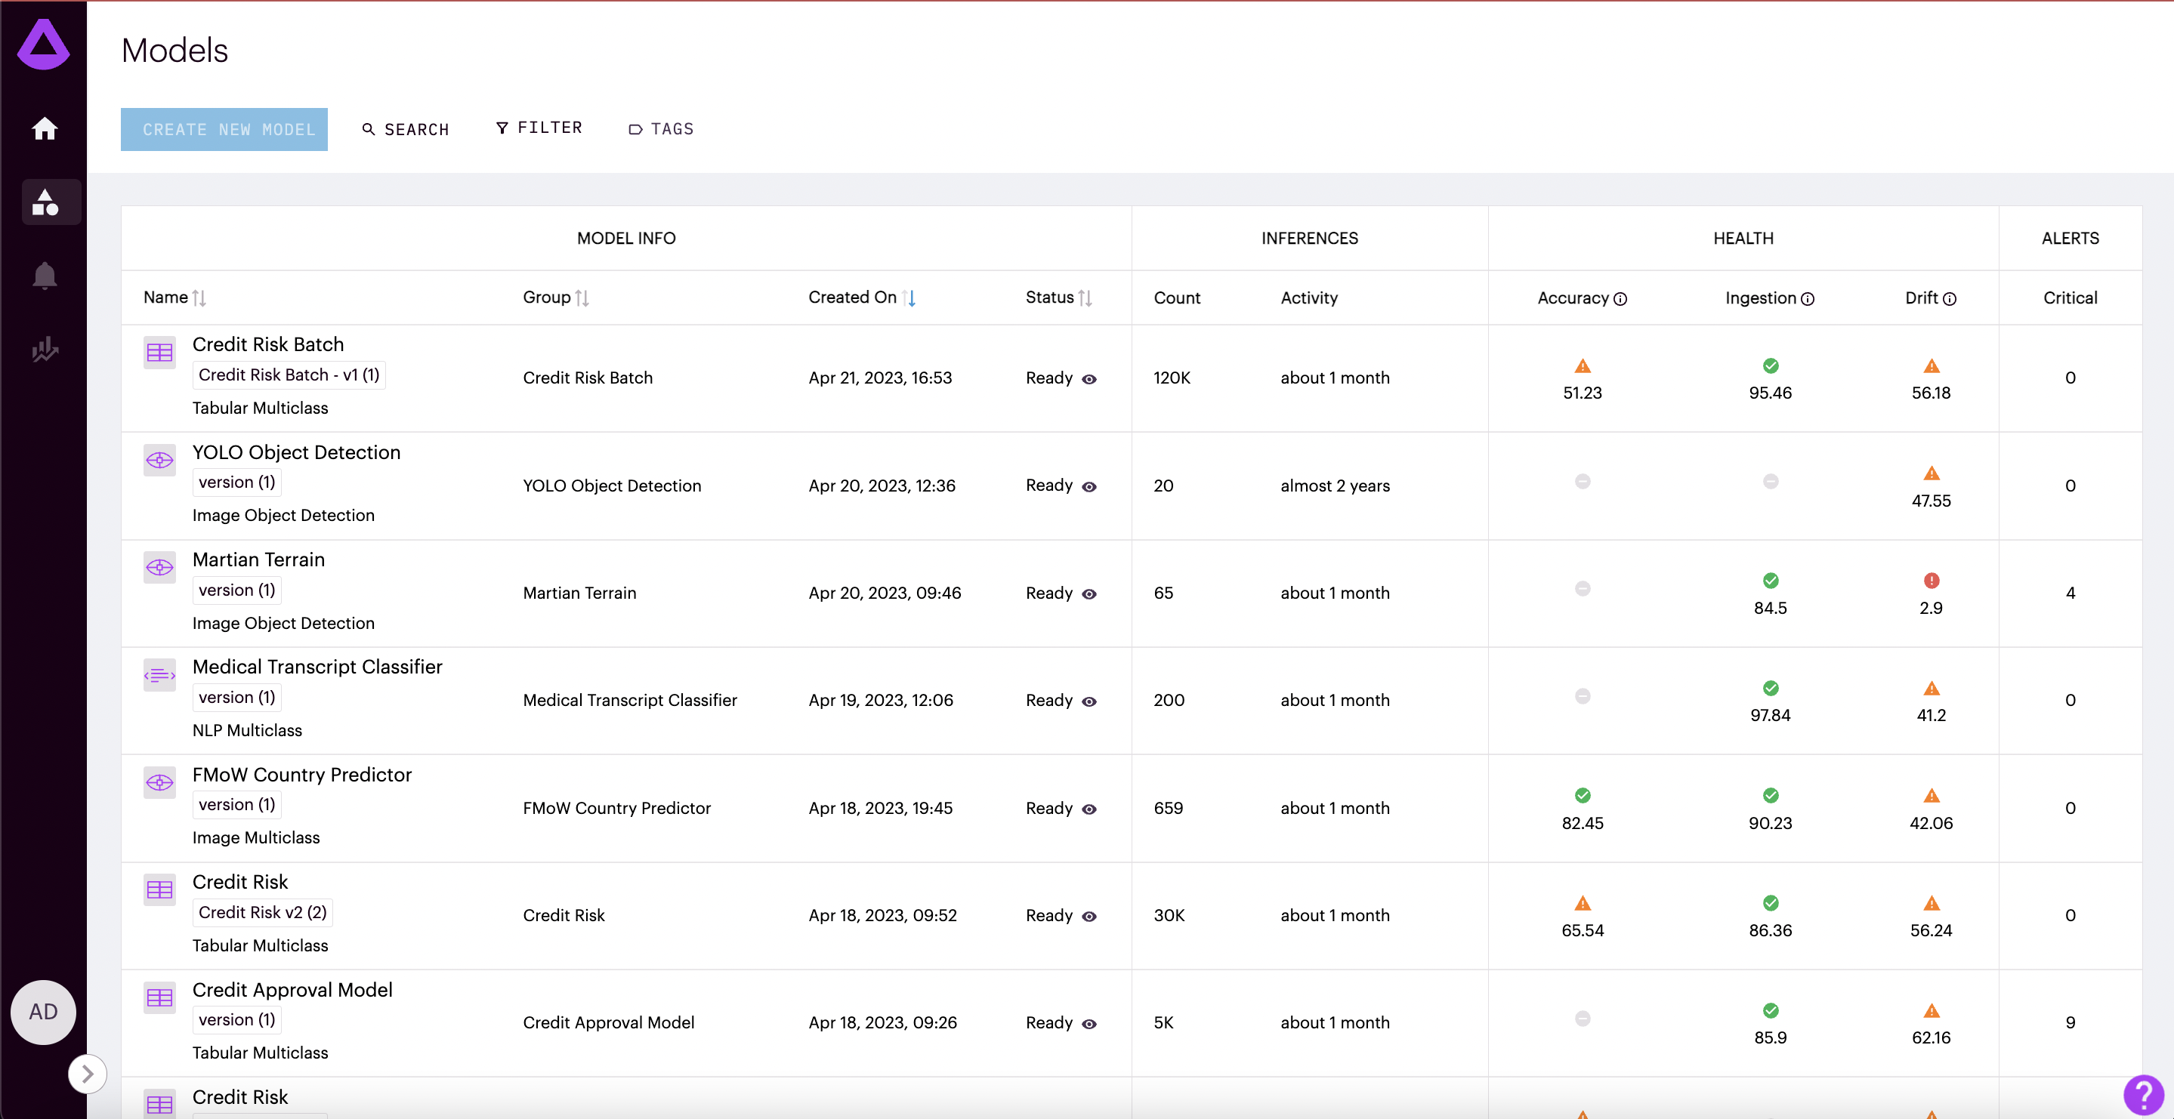Open the Models shapes sidebar icon
This screenshot has height=1119, width=2174.
[44, 202]
